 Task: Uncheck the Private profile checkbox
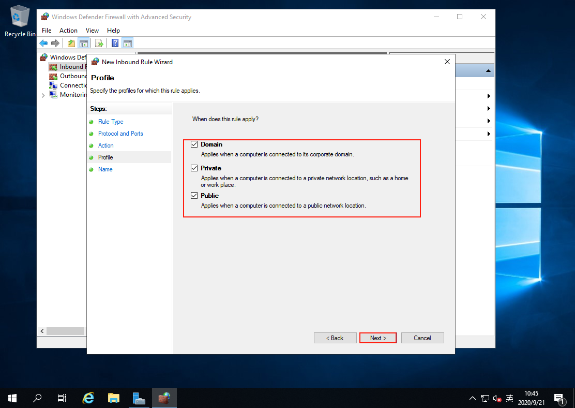click(194, 168)
